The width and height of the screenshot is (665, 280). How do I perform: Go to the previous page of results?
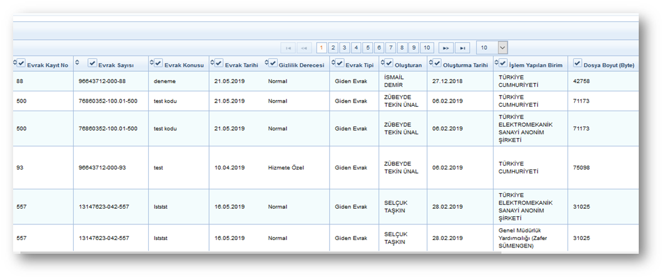305,48
